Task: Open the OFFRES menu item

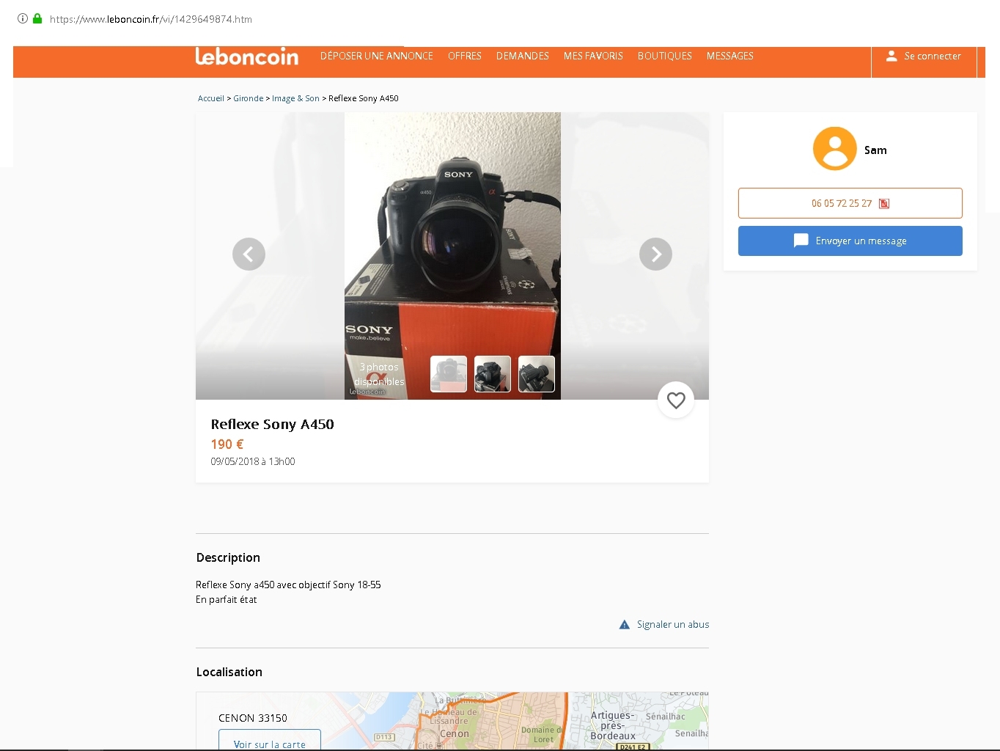Action: click(x=465, y=56)
